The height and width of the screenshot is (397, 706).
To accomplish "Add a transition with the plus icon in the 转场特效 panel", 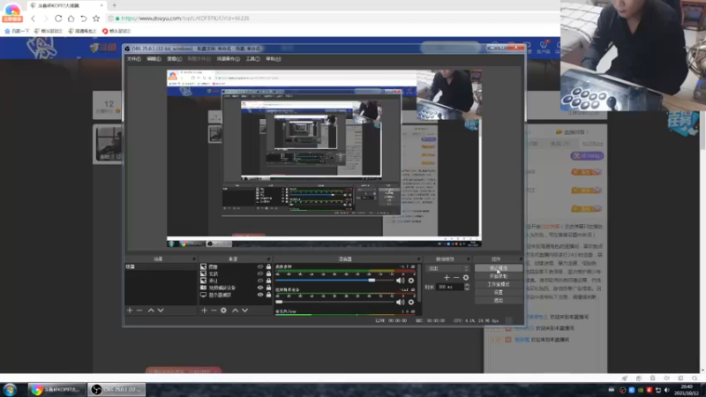I will click(447, 277).
